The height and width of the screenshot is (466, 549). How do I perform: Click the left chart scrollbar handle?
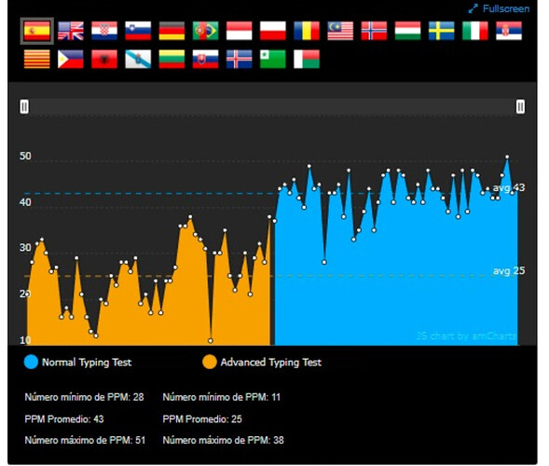click(24, 106)
